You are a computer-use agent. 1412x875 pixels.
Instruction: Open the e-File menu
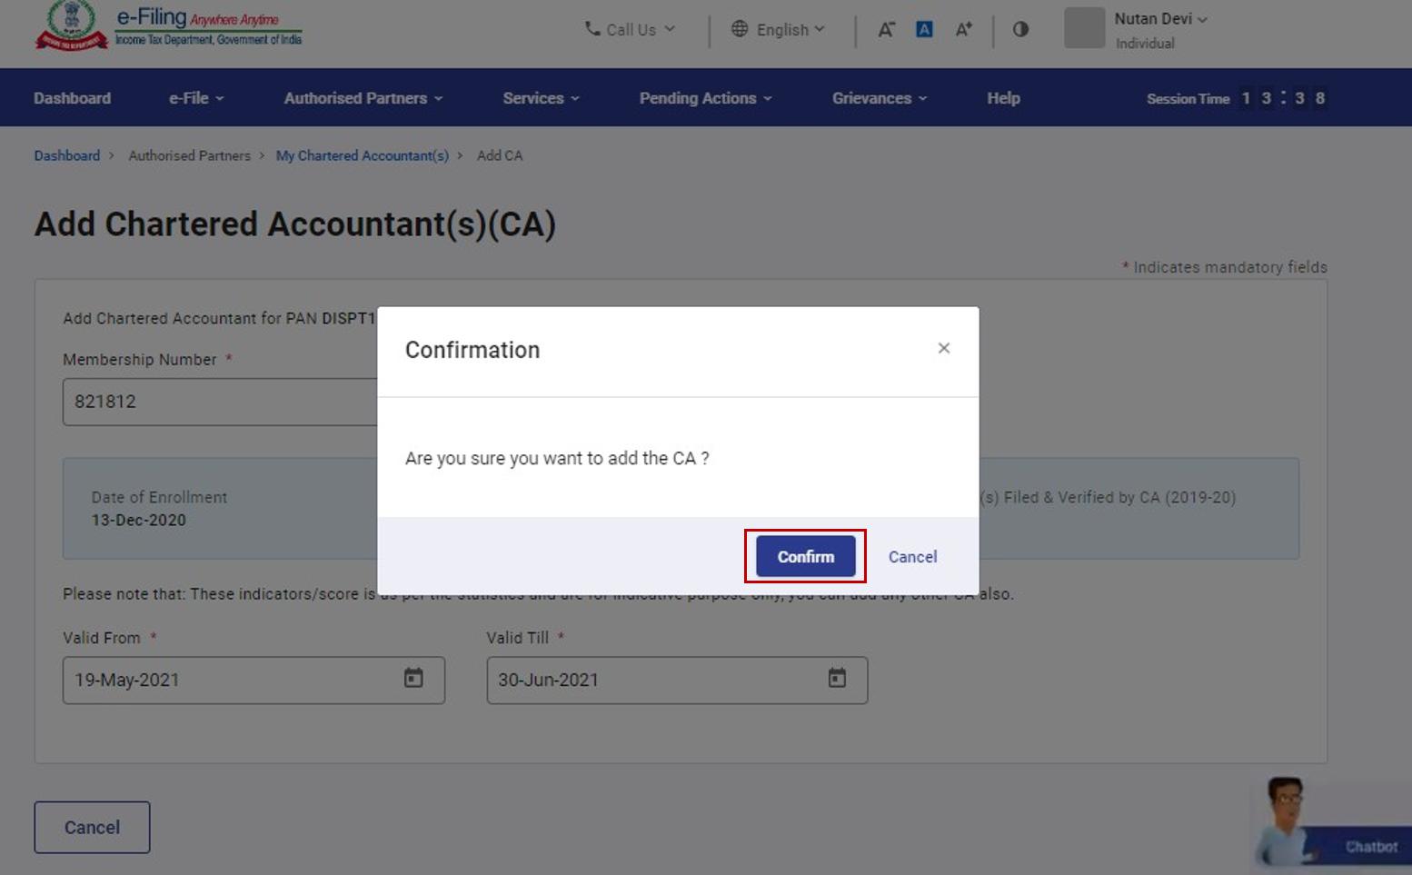[195, 98]
